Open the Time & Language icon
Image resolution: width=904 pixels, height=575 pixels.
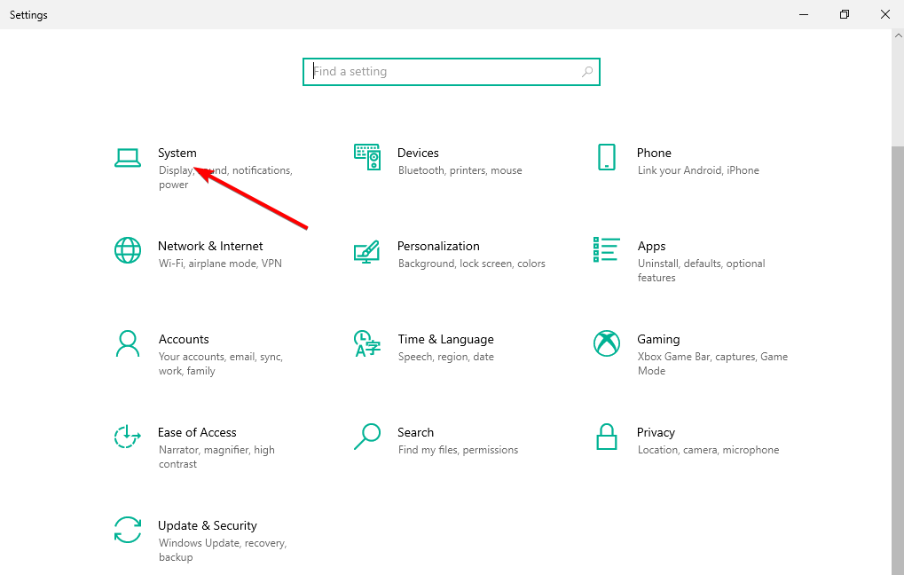[366, 343]
